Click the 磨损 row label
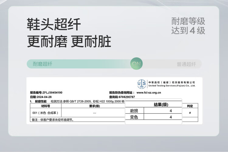Image resolution: width=228 pixels, height=152 pixels. coord(134,111)
